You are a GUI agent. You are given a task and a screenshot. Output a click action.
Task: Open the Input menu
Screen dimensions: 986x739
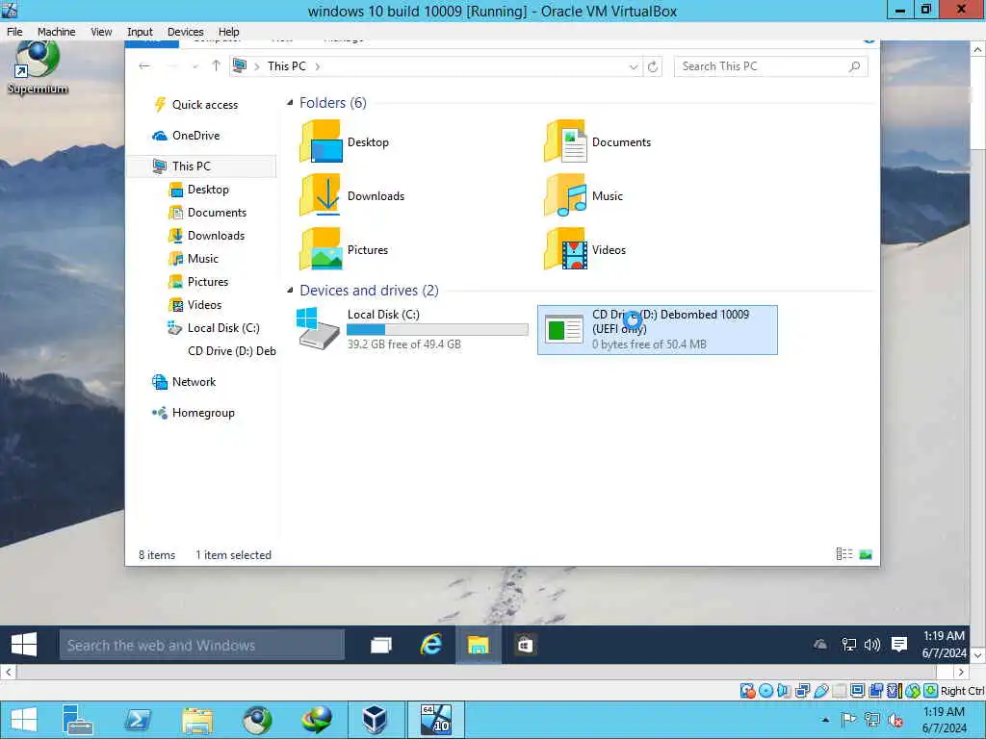(x=140, y=32)
